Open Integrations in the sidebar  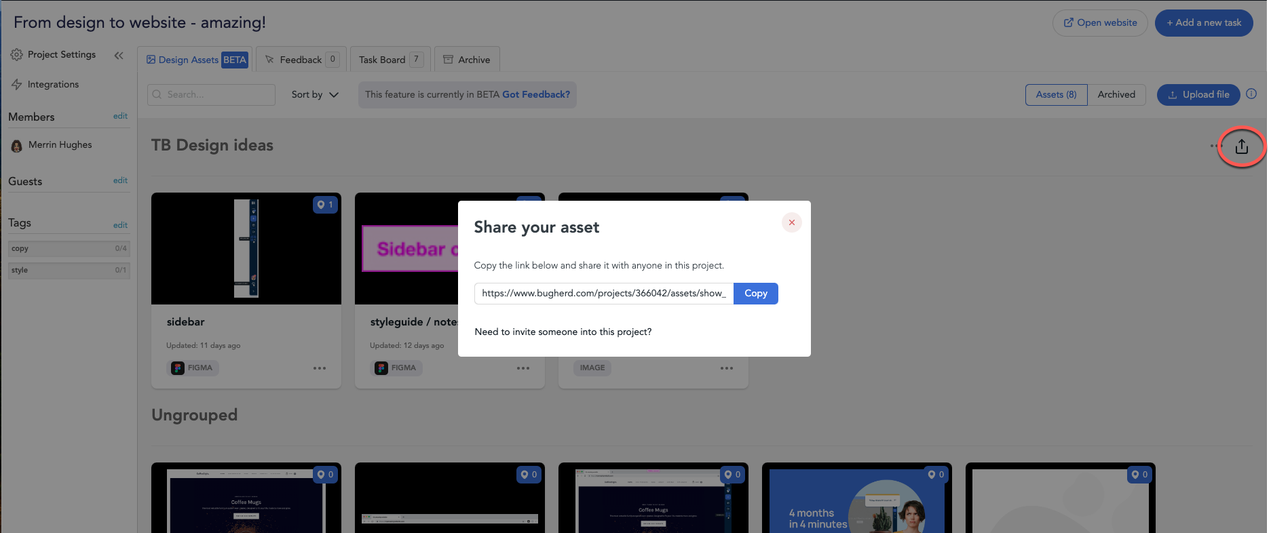coord(45,84)
